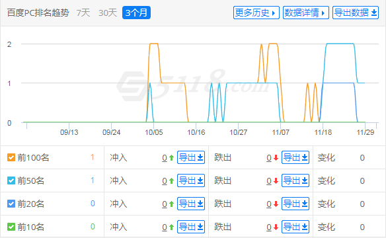386x238 pixels.
Task: Export 冲入 data for 前50名 row
Action: (191, 180)
